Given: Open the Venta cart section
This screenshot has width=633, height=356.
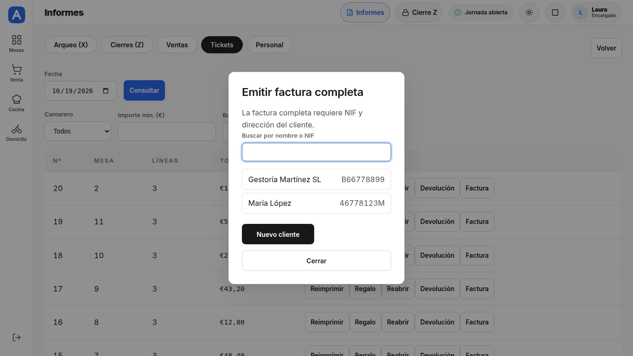Looking at the screenshot, I should (x=17, y=73).
